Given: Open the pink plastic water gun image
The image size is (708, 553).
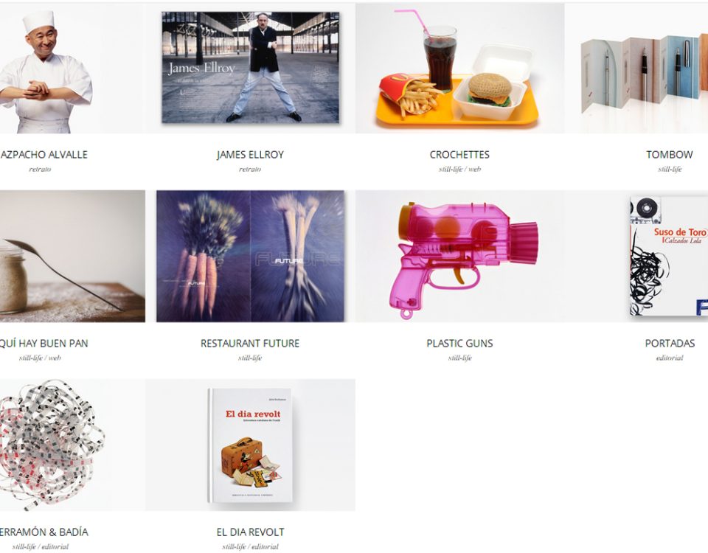Looking at the screenshot, I should coord(459,256).
